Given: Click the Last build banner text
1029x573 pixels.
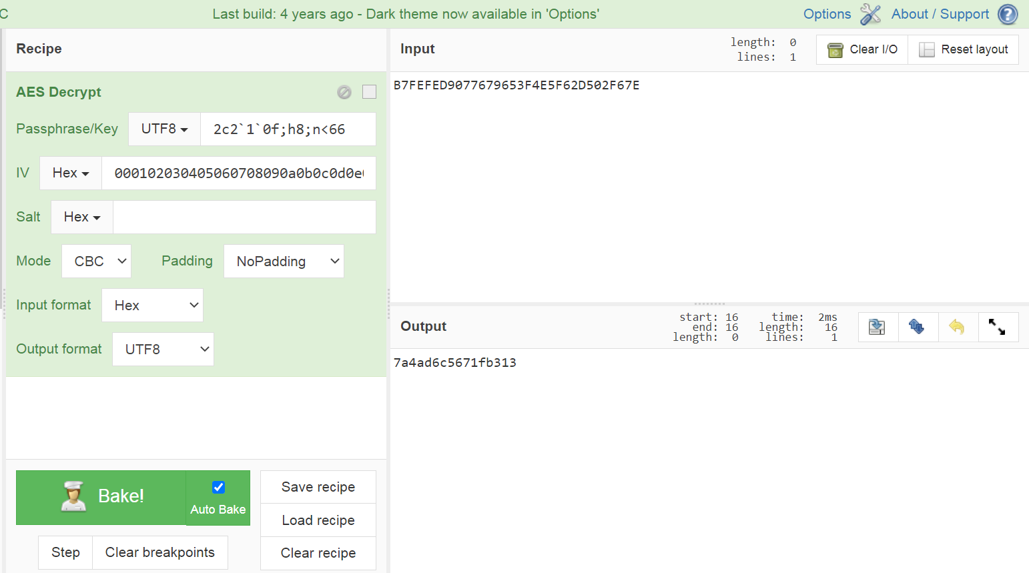Looking at the screenshot, I should pos(406,14).
